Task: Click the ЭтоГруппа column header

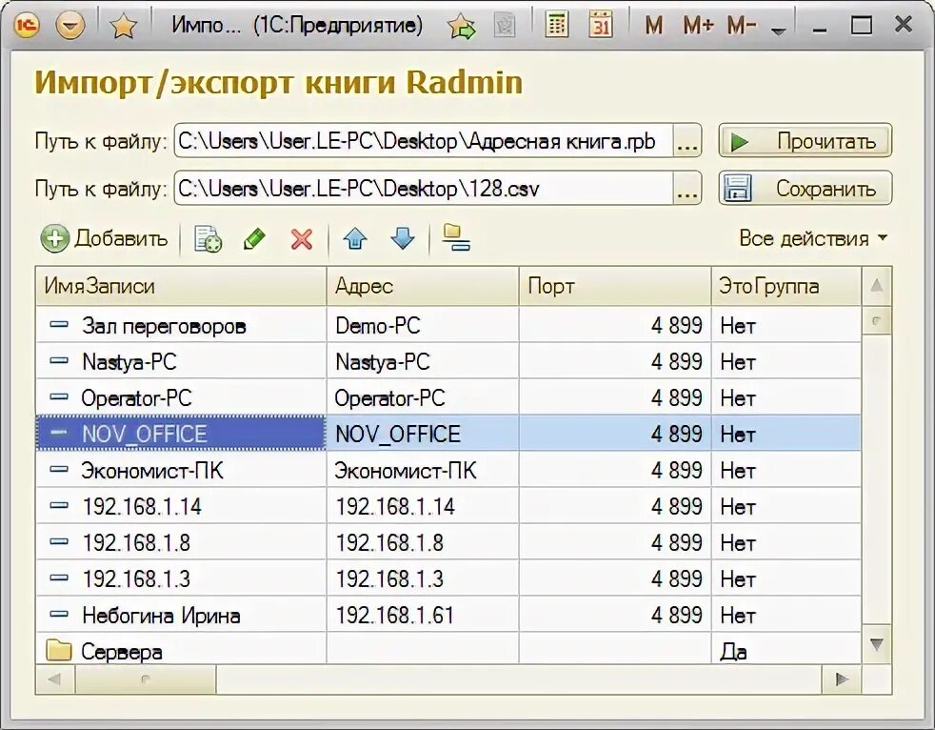Action: 786,286
